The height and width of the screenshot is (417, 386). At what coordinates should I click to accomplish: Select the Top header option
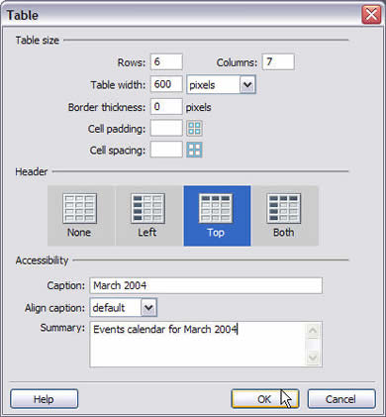(217, 216)
